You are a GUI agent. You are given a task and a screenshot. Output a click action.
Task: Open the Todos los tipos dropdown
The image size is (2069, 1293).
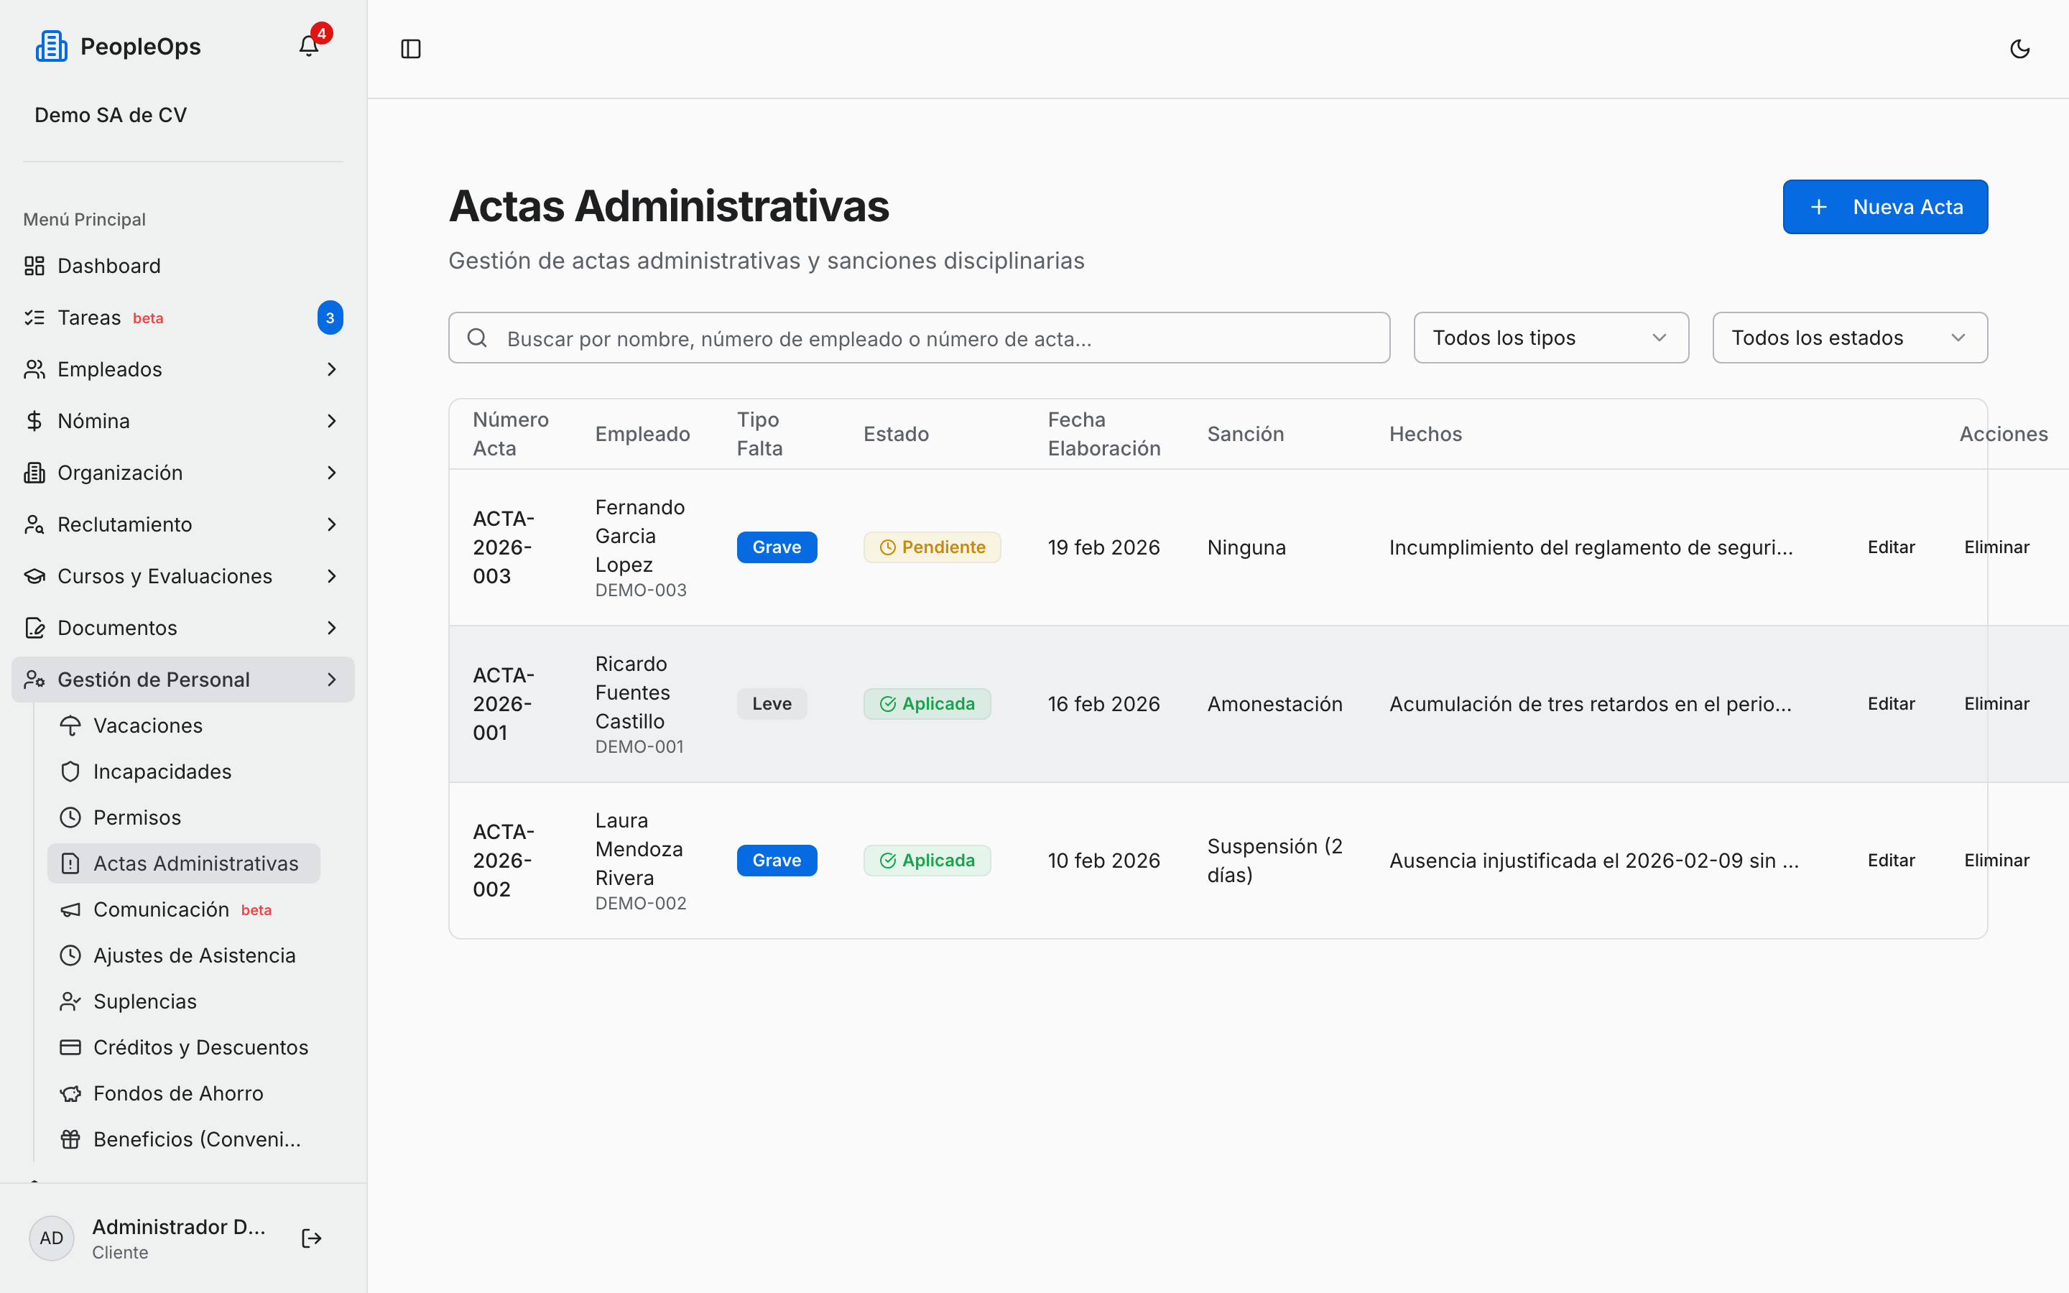1551,338
